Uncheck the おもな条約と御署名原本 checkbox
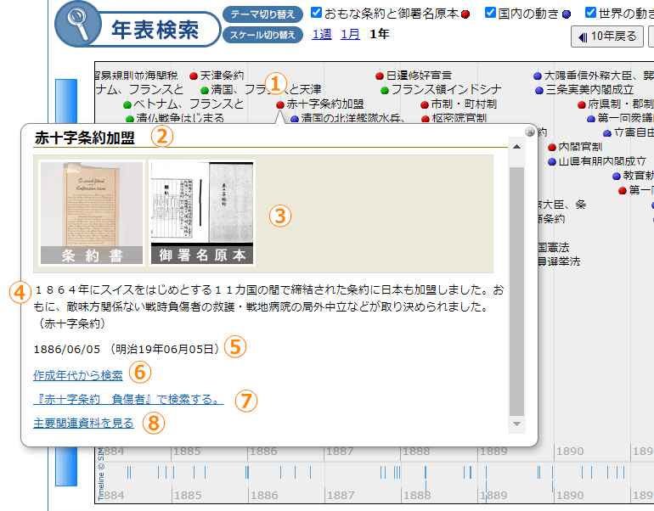Image resolution: width=654 pixels, height=511 pixels. click(316, 13)
